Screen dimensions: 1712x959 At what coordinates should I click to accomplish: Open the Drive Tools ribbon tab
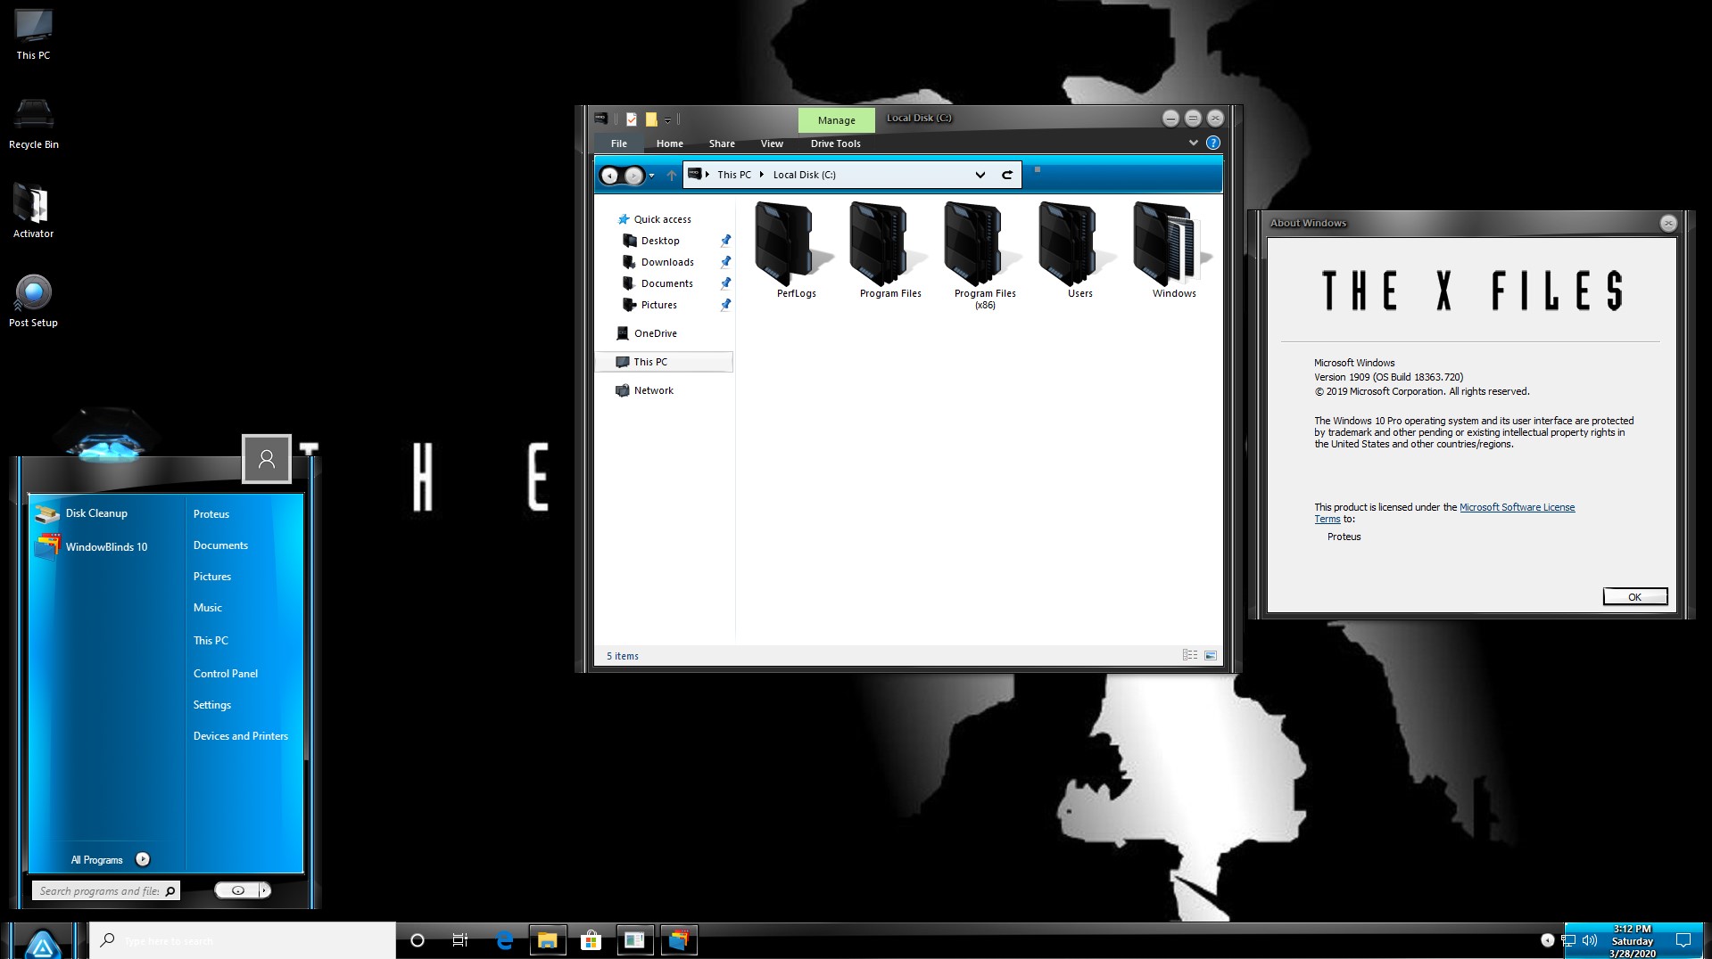tap(835, 143)
